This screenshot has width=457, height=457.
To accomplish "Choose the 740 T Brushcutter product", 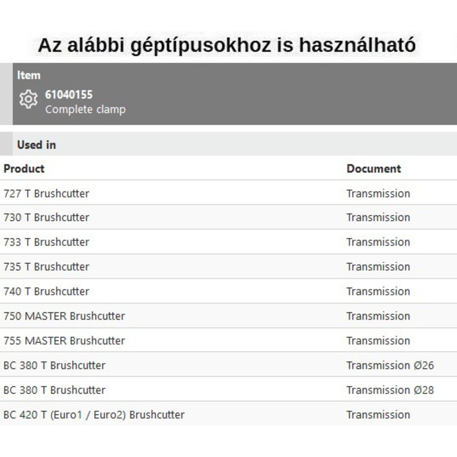I will (x=46, y=291).
